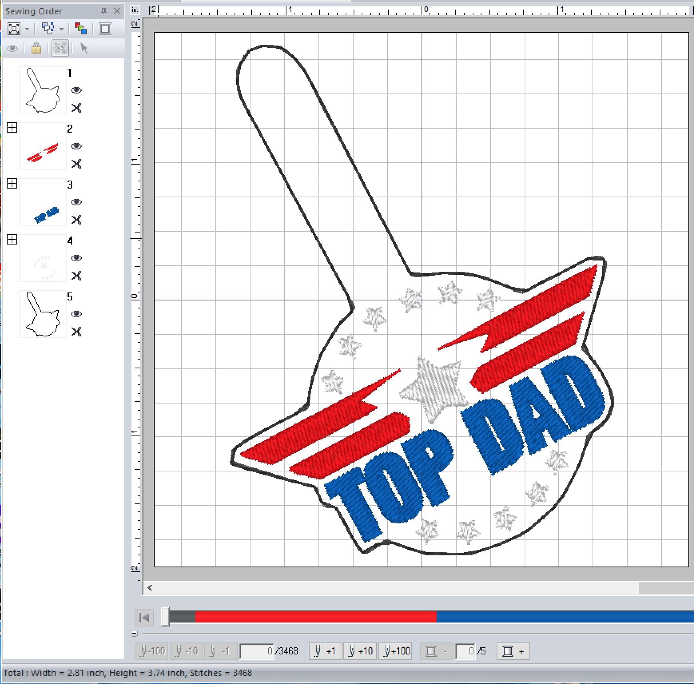Click the horizontal scrollbar thumb
The image size is (694, 684).
[x=666, y=588]
